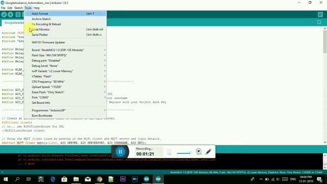Switch to first Arduino taskbar icon

147,179
